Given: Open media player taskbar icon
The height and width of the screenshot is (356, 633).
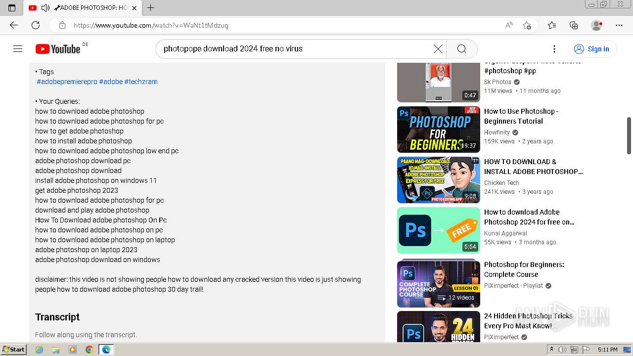Looking at the screenshot, I should point(73,350).
